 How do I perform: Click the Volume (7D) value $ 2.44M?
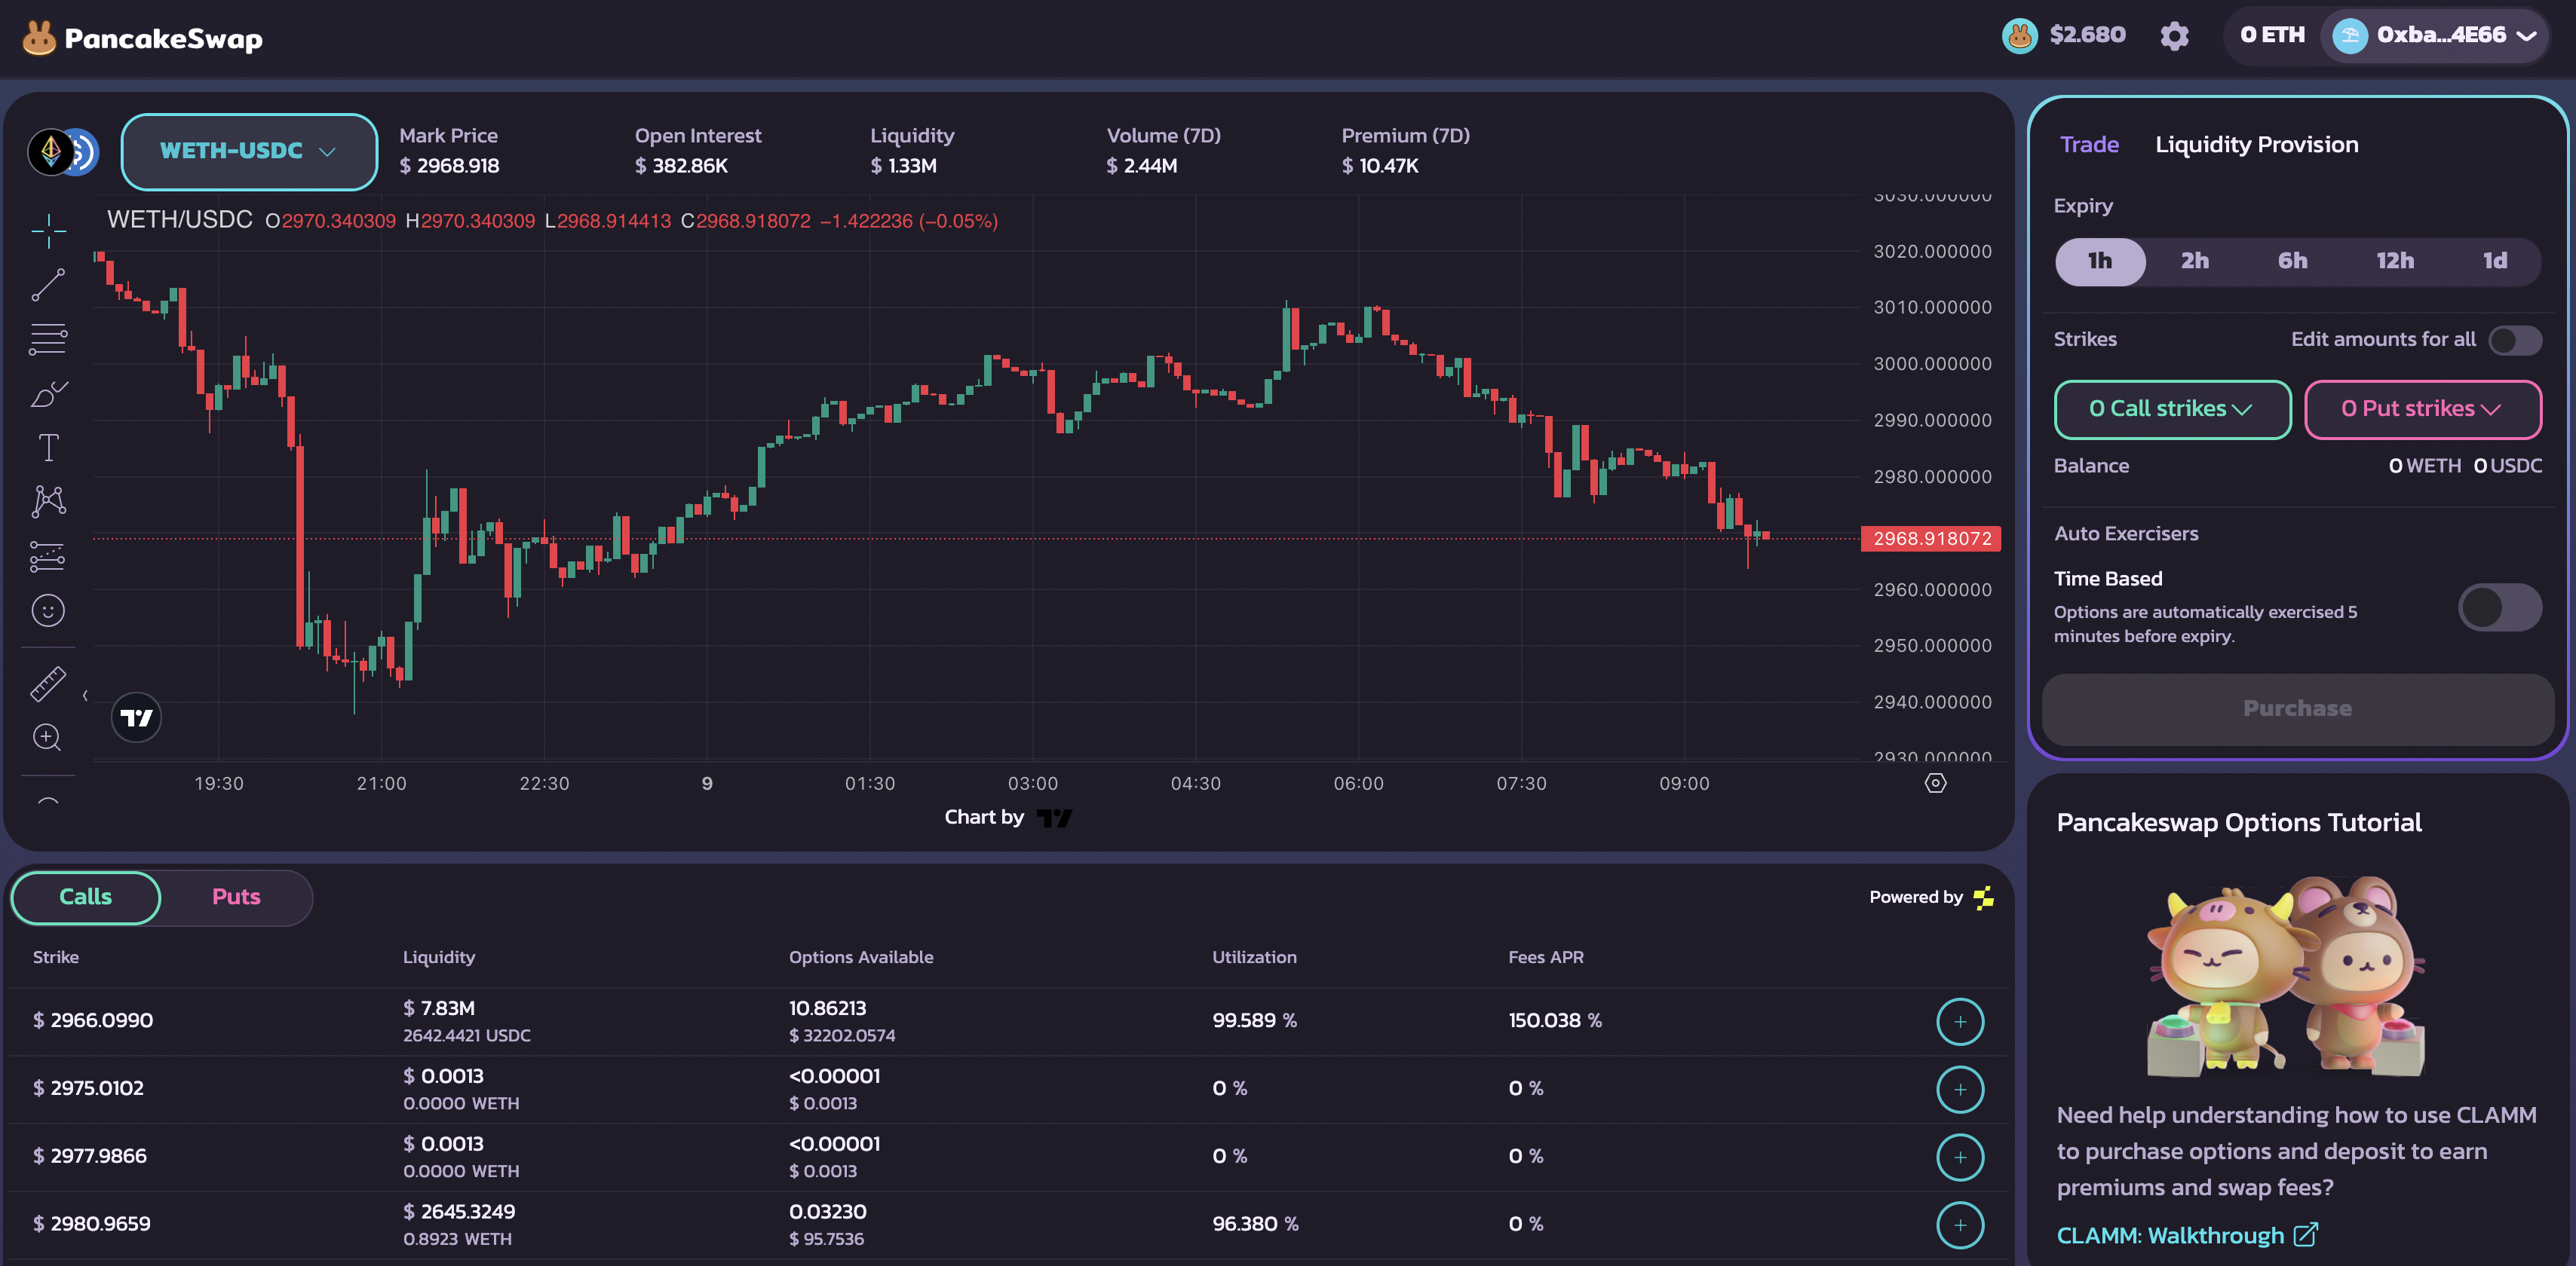coord(1141,166)
